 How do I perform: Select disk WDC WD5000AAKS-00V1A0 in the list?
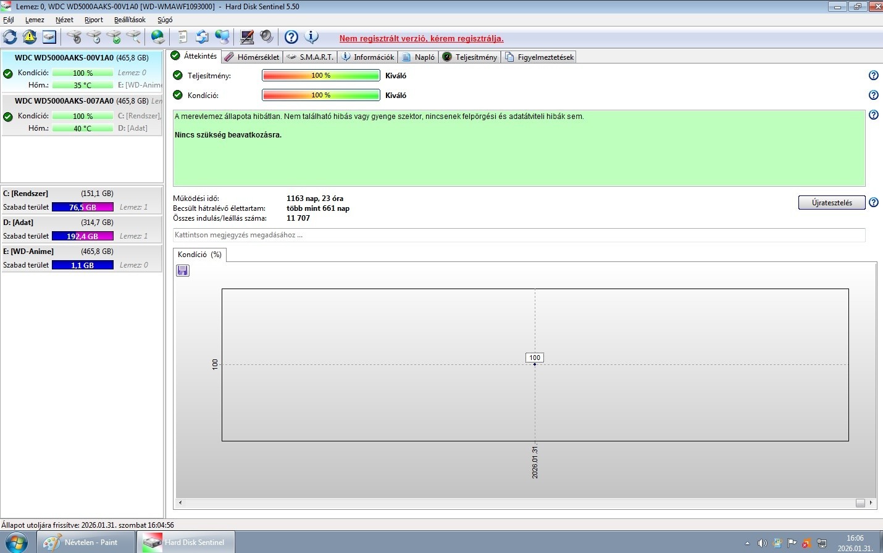82,71
